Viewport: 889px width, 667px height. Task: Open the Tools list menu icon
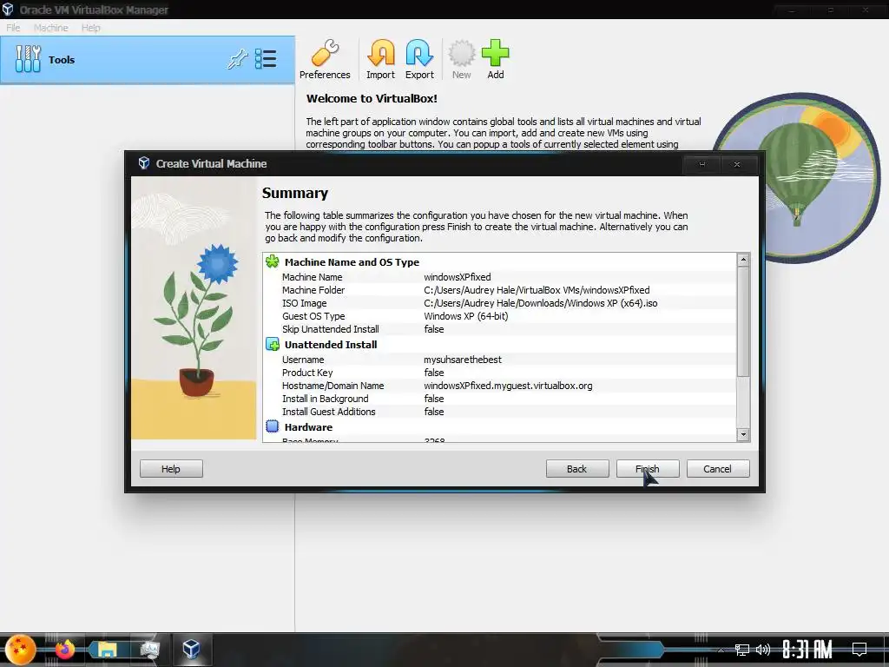(266, 59)
